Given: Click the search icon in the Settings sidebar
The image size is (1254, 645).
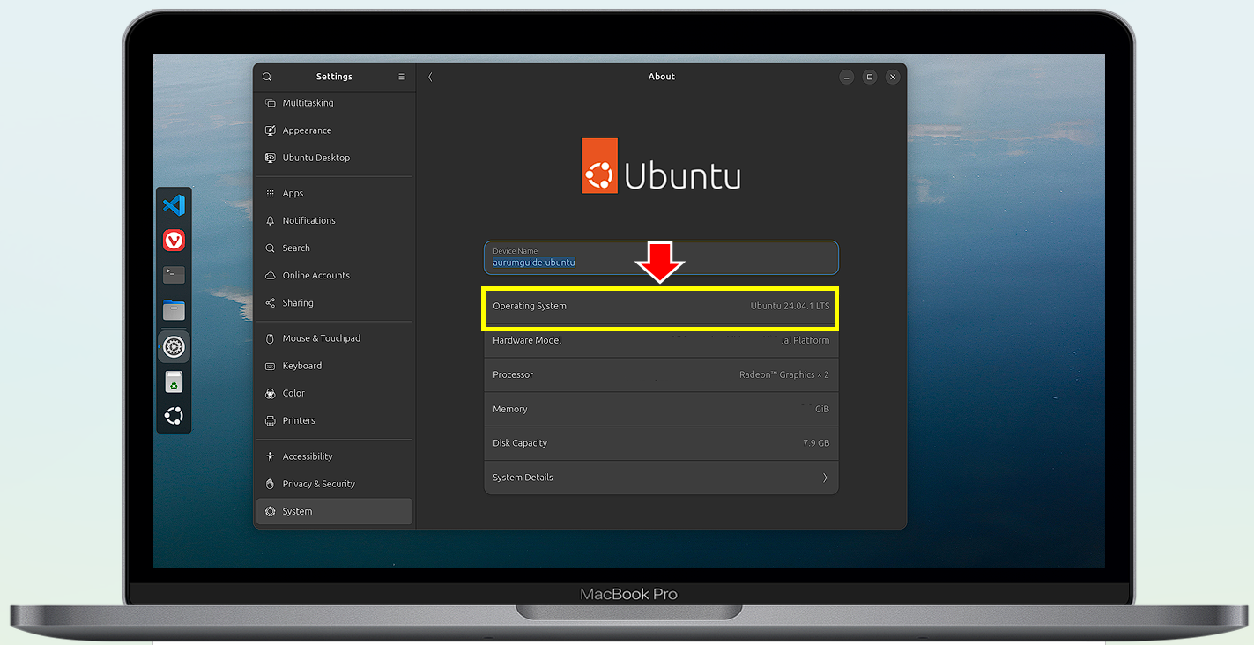Looking at the screenshot, I should pos(267,77).
